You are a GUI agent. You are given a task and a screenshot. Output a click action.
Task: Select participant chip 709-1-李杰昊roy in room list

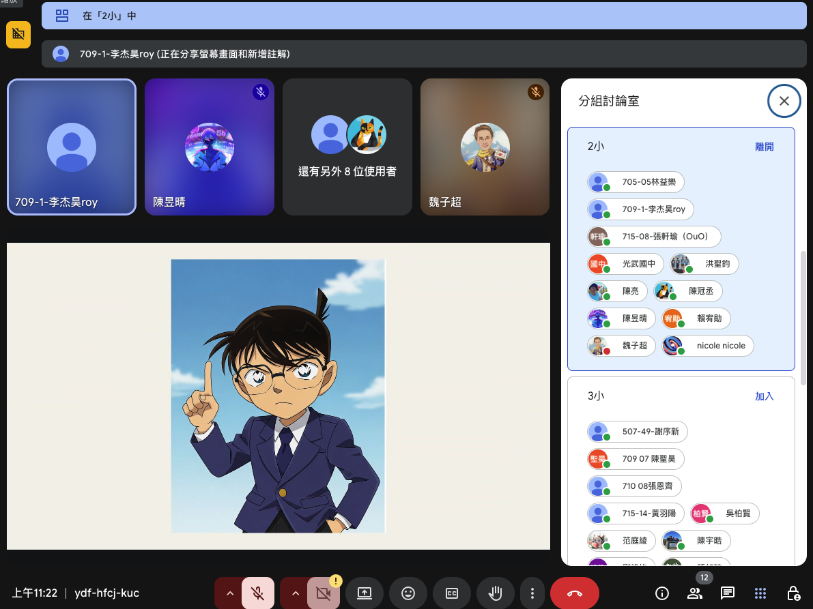tap(640, 209)
